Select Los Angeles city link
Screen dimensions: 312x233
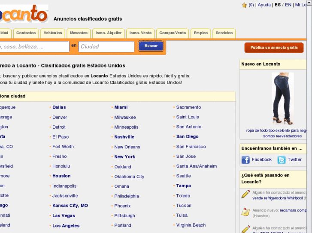tap(66, 226)
